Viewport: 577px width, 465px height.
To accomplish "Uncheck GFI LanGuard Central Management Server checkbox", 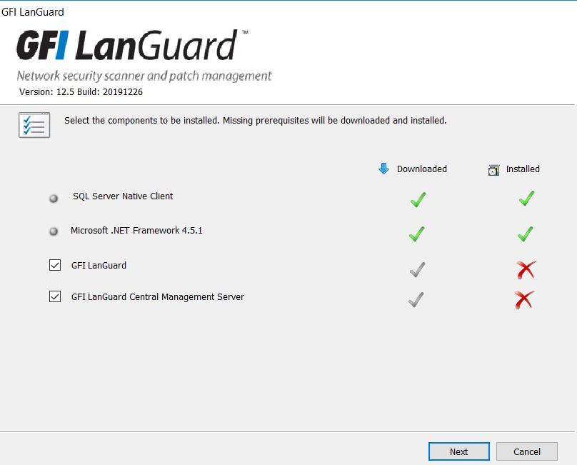I will [55, 296].
